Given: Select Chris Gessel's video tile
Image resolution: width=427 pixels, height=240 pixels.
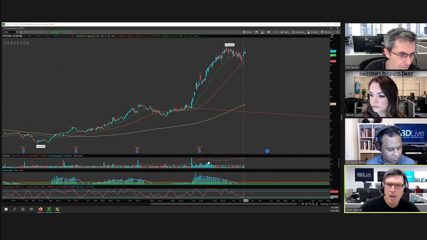Looking at the screenshot, I should click(386, 189).
